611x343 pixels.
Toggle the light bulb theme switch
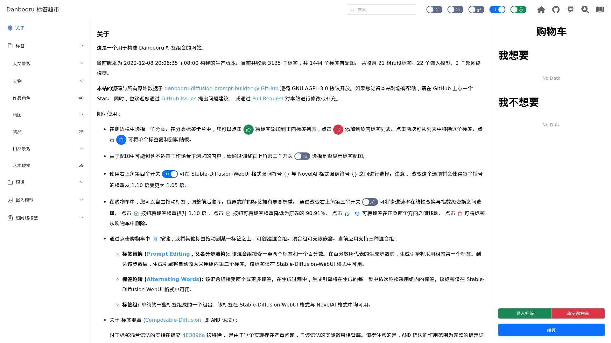434,10
